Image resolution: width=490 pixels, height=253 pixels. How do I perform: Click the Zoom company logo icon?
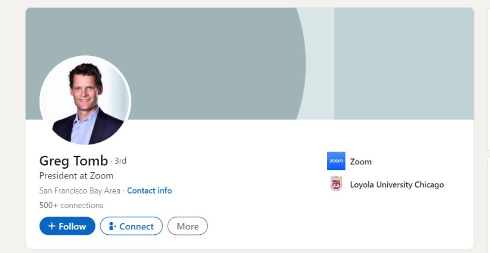pos(336,161)
